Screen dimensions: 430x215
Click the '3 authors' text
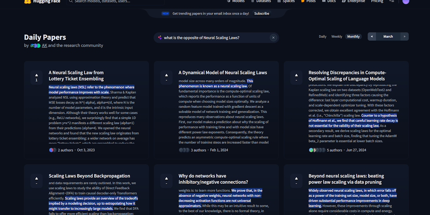[199, 150]
